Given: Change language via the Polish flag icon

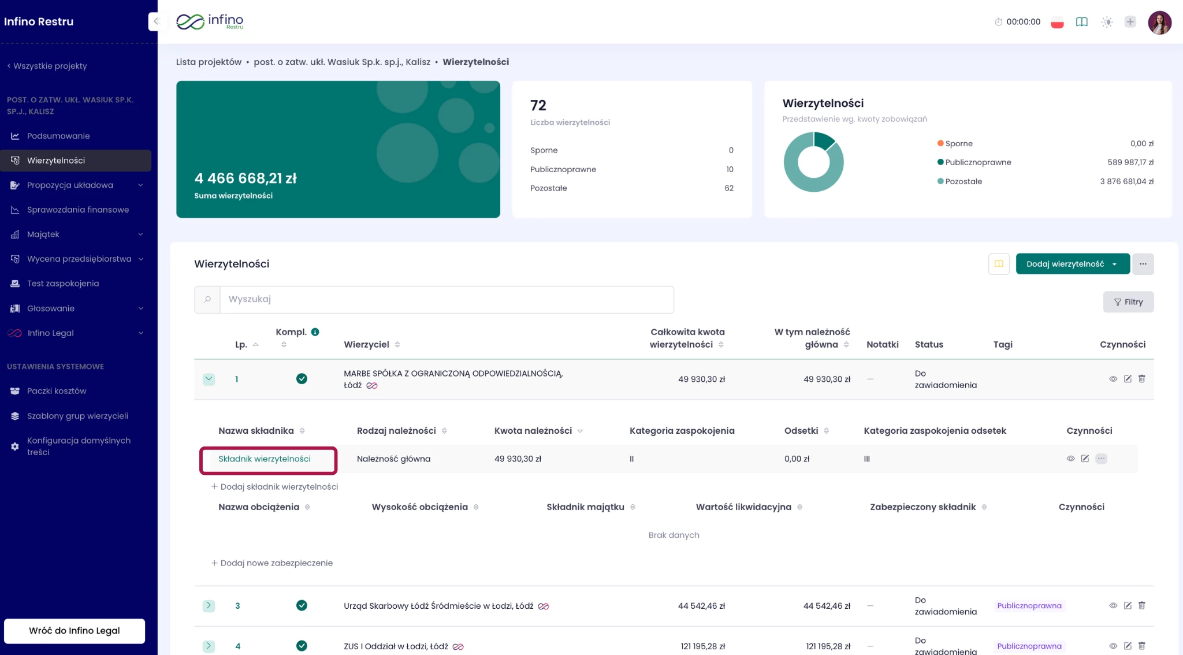Looking at the screenshot, I should (x=1057, y=22).
